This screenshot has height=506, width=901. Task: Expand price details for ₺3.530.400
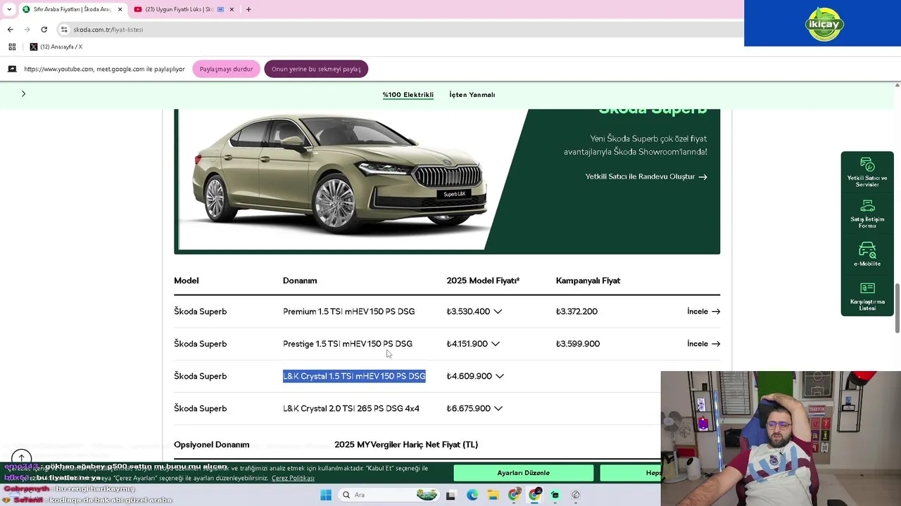[x=498, y=311]
